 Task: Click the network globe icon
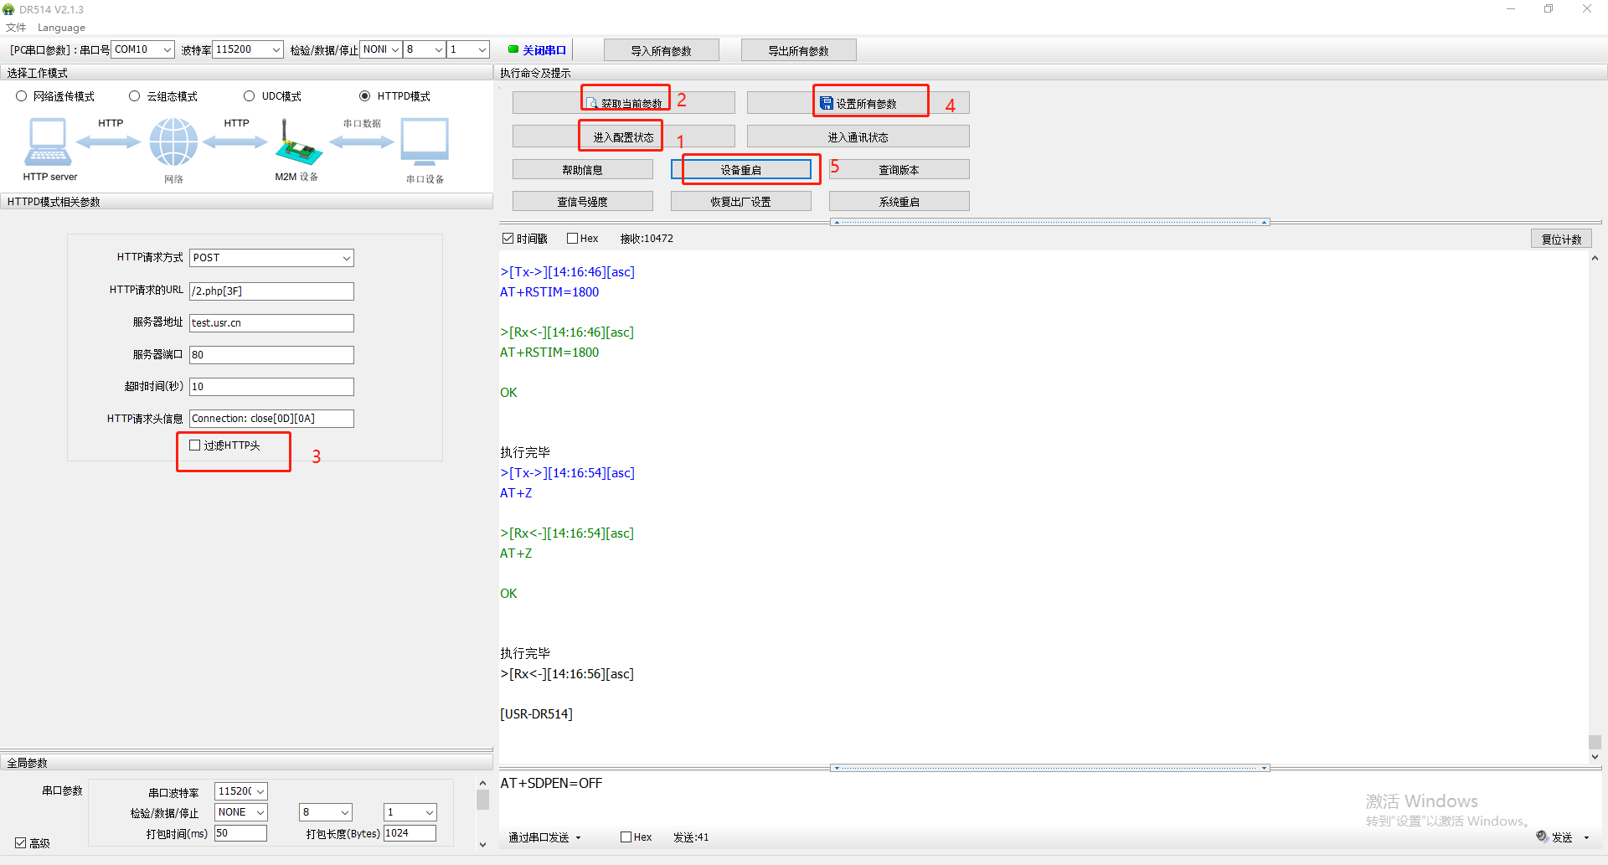pos(173,142)
